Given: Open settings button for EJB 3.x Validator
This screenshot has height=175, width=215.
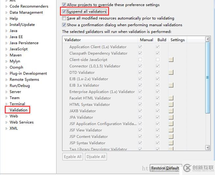Looking at the screenshot, I should coord(171,85).
